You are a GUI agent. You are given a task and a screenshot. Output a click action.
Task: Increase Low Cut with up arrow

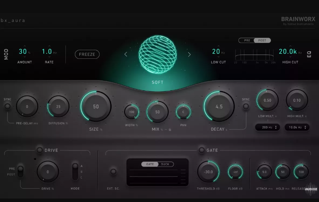point(219,46)
